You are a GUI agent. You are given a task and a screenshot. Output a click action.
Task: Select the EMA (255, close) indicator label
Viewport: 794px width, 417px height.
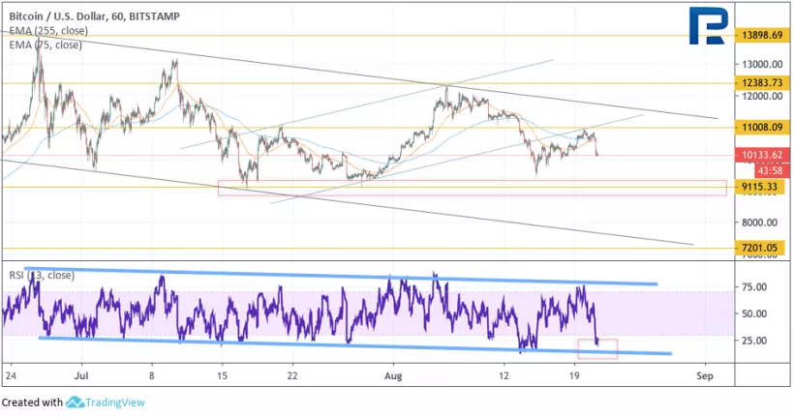click(x=48, y=31)
